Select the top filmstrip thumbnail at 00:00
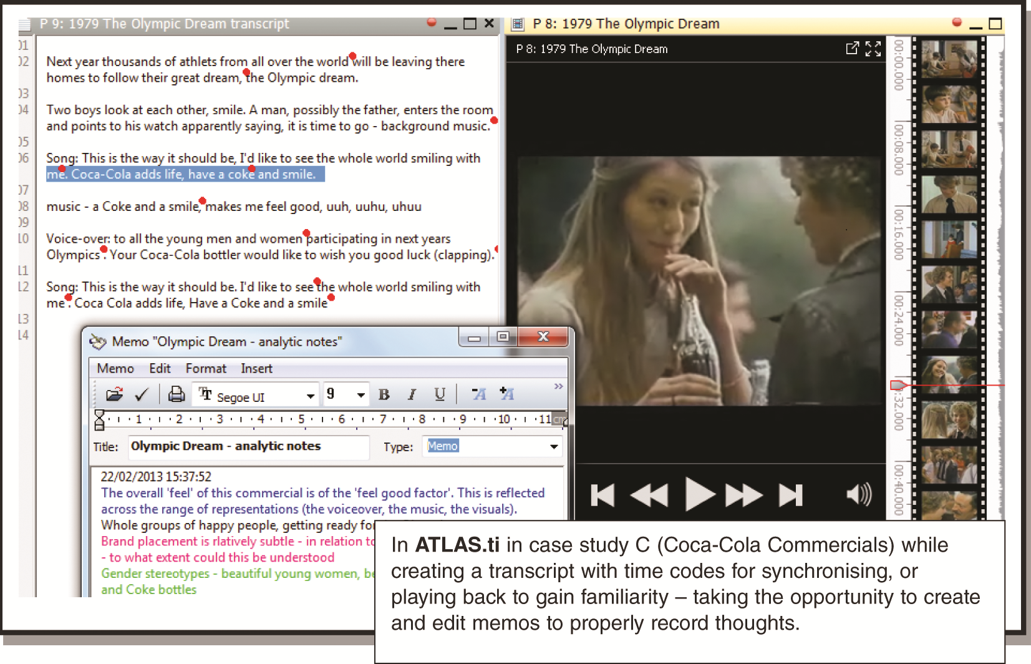The width and height of the screenshot is (1031, 664). click(949, 59)
